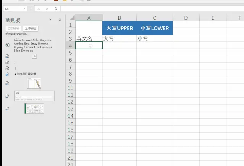Select empty cell A1 above 英文名

tap(89, 28)
